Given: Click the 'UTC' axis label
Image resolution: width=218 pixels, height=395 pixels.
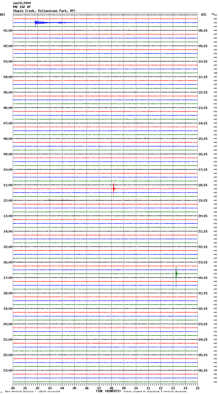Looking at the screenshot, I should [204, 15].
